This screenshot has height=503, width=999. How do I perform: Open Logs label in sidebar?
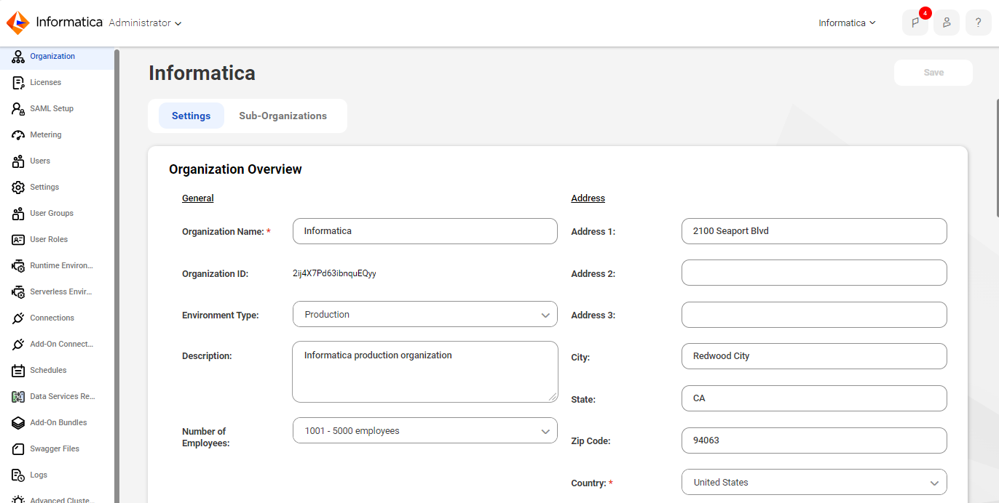coord(39,475)
